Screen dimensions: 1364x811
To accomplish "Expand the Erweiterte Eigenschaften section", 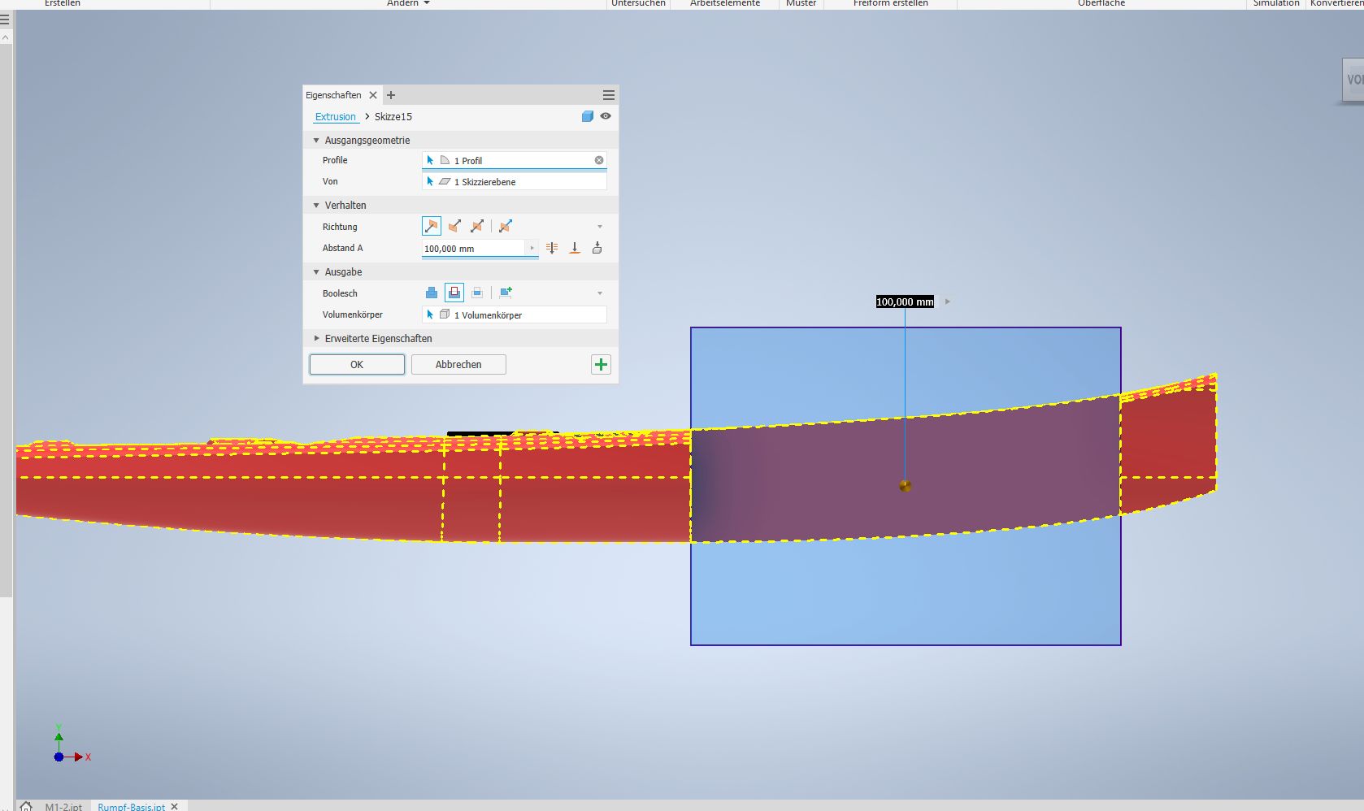I will tap(316, 339).
